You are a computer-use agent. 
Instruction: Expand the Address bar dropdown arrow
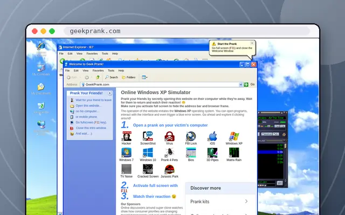(241, 84)
